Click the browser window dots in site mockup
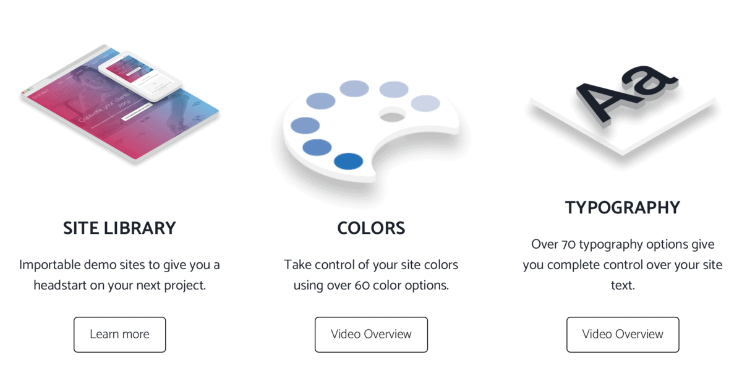 [26, 93]
